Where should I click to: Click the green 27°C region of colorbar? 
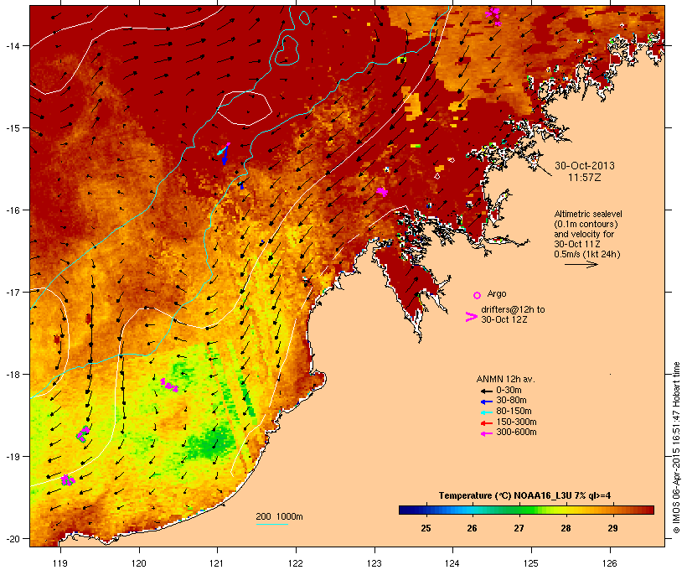[x=519, y=510]
